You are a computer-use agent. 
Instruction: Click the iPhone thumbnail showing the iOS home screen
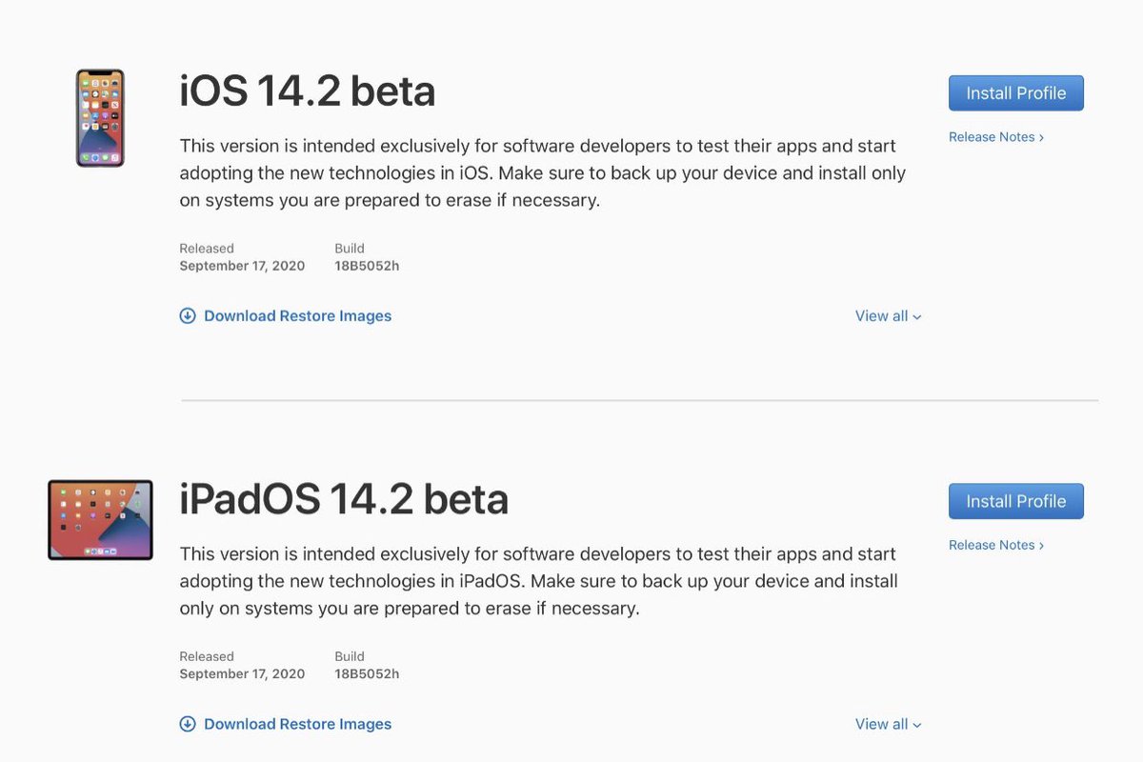click(99, 117)
